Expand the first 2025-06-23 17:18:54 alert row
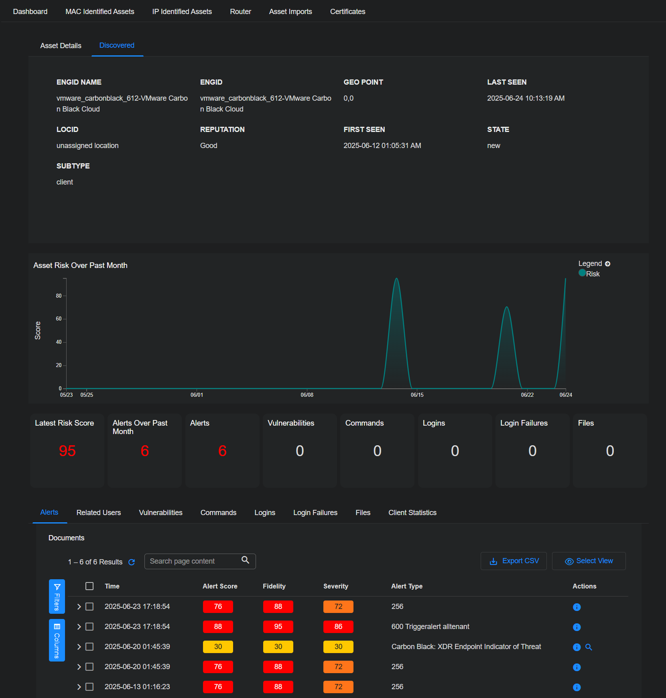The width and height of the screenshot is (666, 698). click(x=79, y=607)
